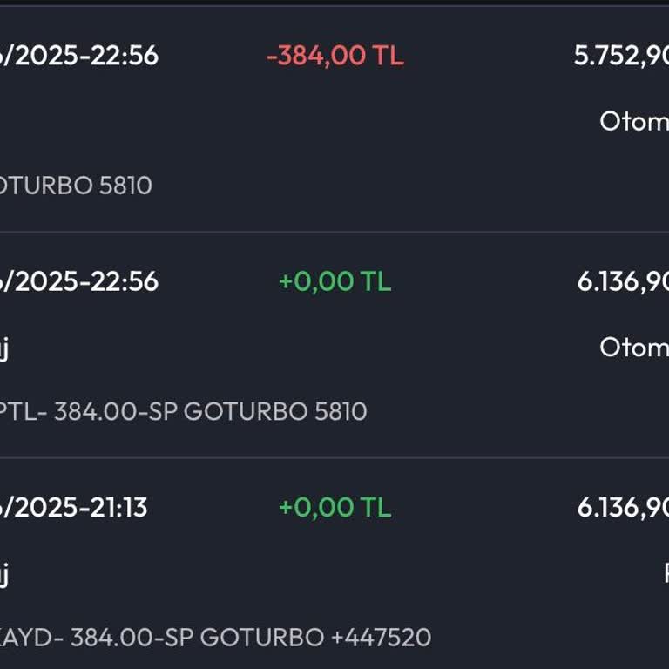
Task: Open the GOTURBO 5810 description under -384,00 TL
Action: coord(76,186)
